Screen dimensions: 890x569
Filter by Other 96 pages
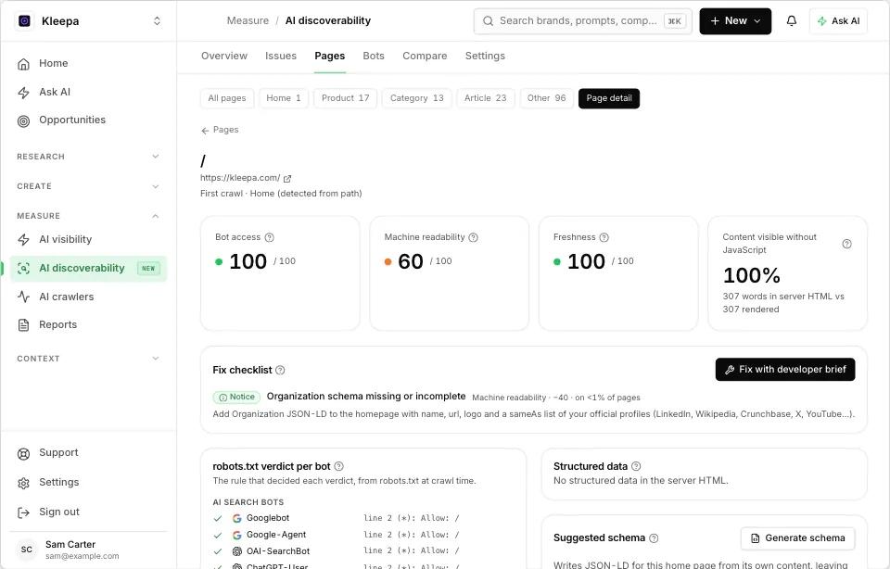pos(547,98)
